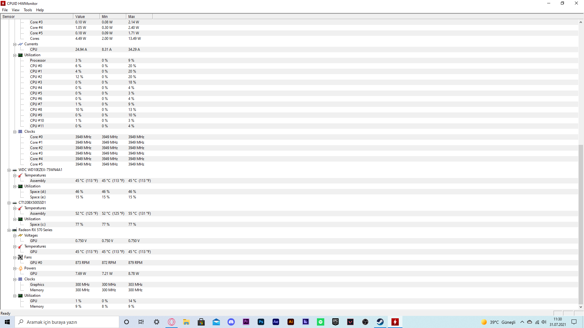Click the scrollbar down arrow
584x328 pixels.
pyautogui.click(x=581, y=307)
